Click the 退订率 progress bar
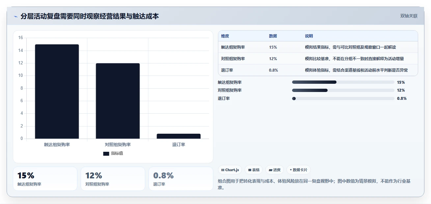 tap(343, 98)
